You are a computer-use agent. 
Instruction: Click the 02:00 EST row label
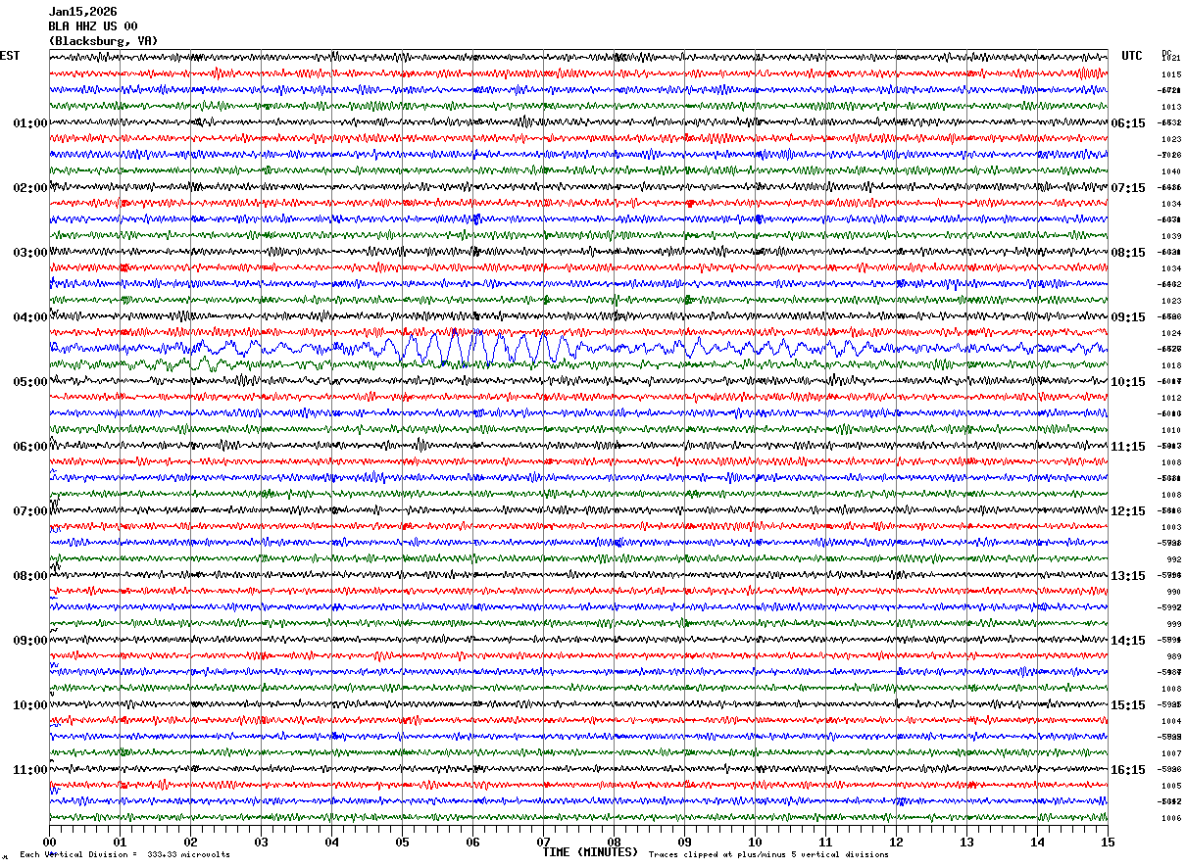click(30, 188)
